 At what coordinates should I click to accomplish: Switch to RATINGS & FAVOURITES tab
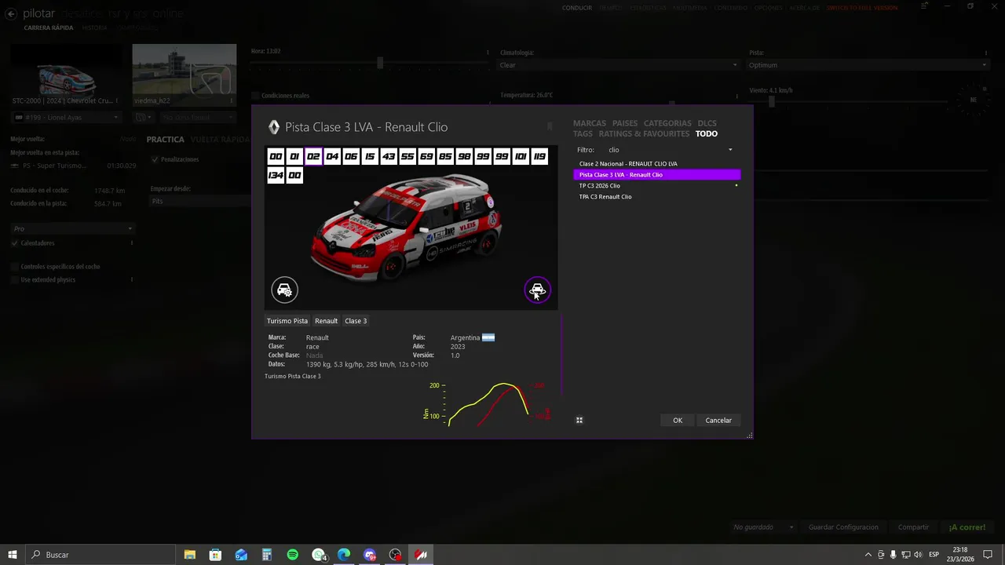click(644, 133)
